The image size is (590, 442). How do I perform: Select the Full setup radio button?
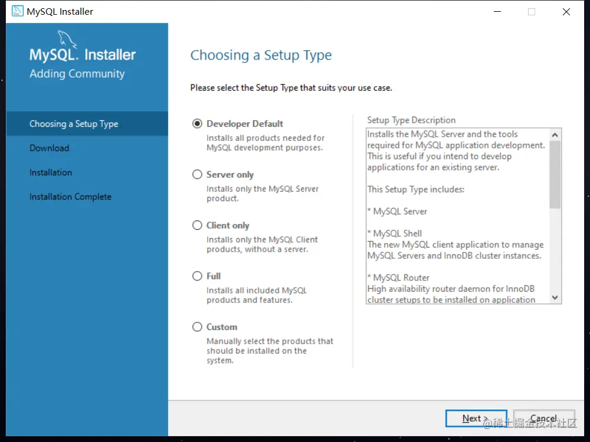pos(197,276)
